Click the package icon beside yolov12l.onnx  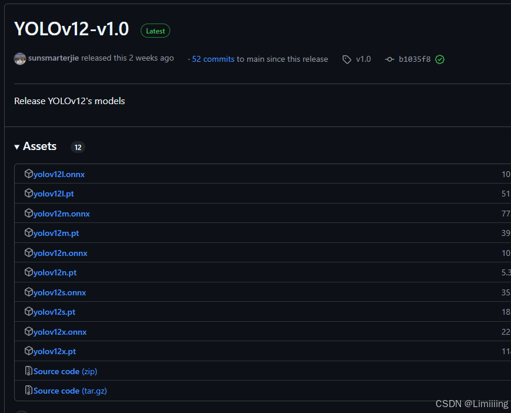coord(29,174)
